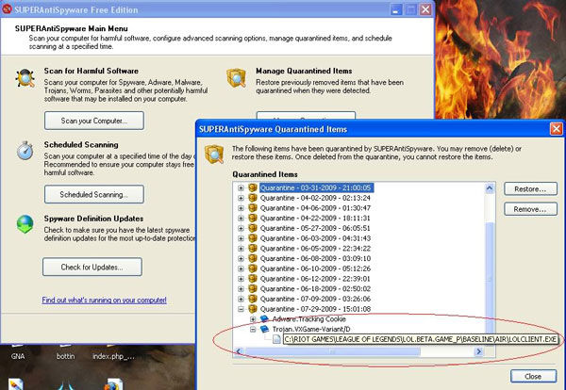Viewport: 566px width, 390px height.
Task: Open the bottin desktop shortcut
Action: 66,356
